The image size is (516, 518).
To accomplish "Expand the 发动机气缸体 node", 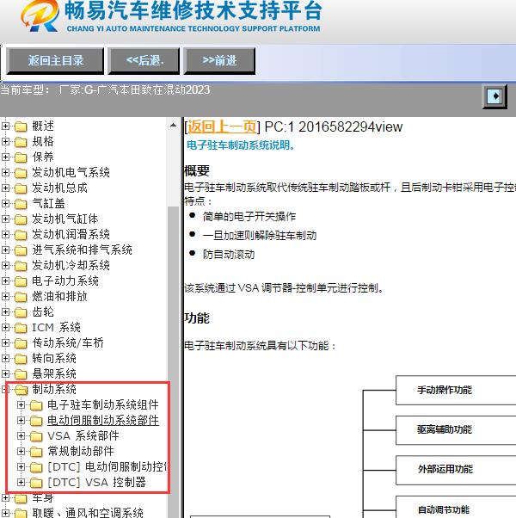I will (x=5, y=219).
